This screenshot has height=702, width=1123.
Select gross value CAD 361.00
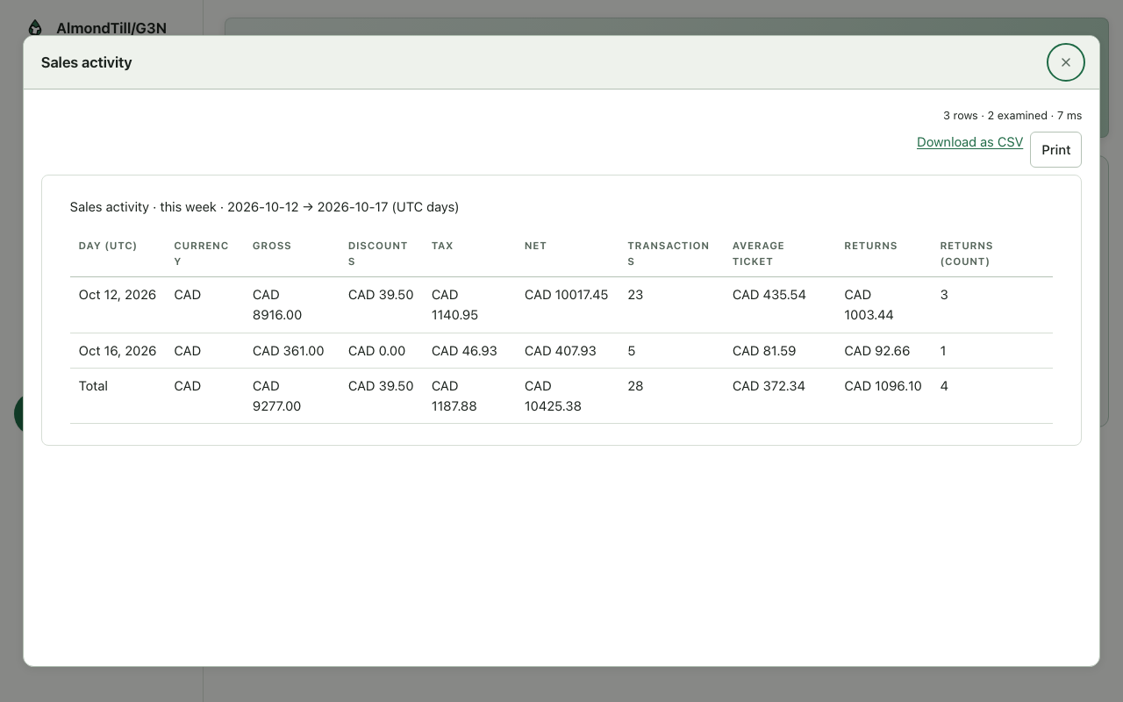288,351
